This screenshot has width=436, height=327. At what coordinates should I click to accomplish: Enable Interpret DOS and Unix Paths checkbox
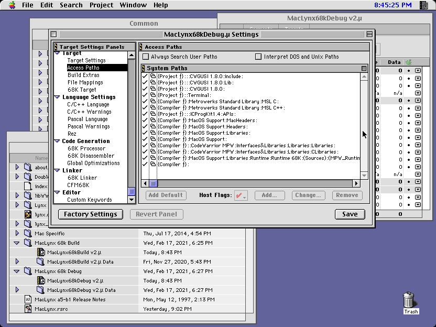258,57
